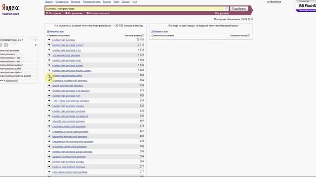316x177 pixels.
Task: Open the 'Все регионы' region selector
Action: pos(222,13)
